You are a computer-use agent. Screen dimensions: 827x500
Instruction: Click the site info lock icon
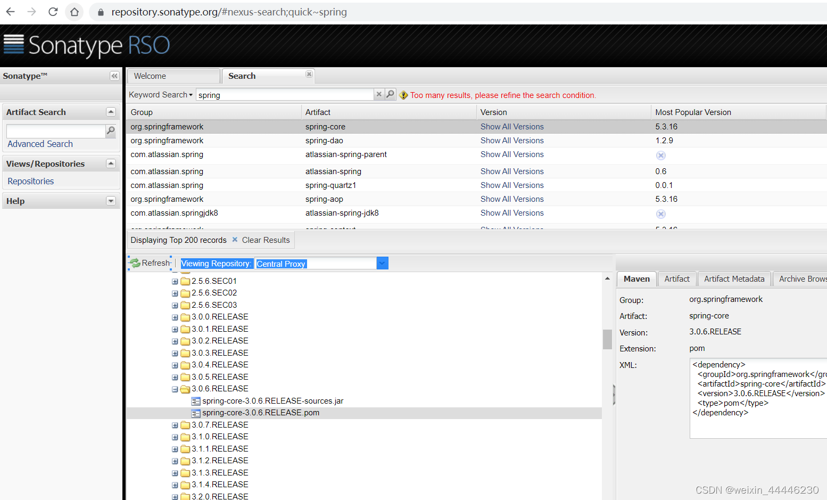point(101,12)
